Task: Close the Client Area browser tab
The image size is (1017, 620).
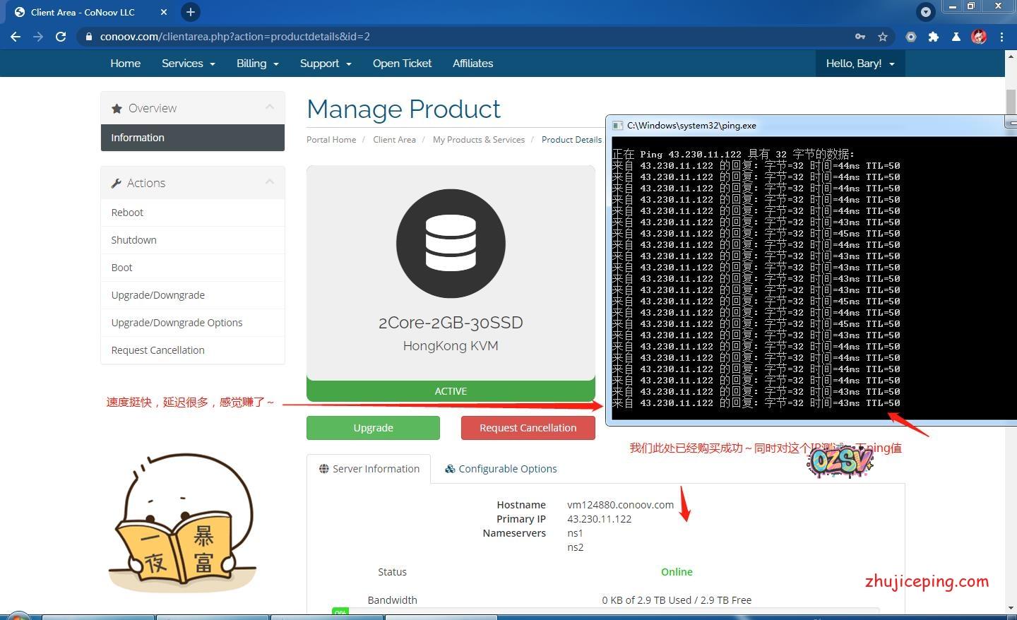Action: click(164, 12)
